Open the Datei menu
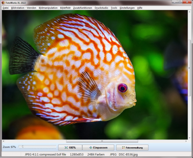Viewport: 193px width, 158px height. click(x=5, y=8)
